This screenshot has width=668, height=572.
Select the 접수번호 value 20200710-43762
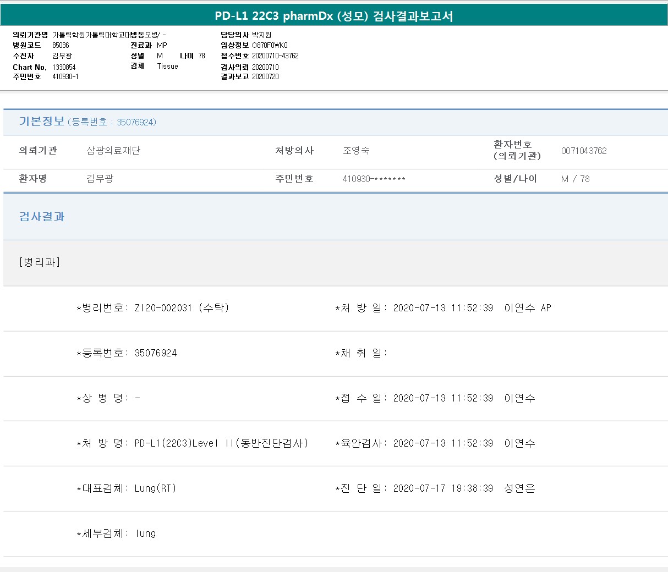(x=275, y=56)
